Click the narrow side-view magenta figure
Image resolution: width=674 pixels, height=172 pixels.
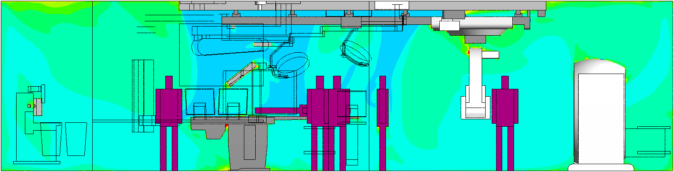coord(382,123)
